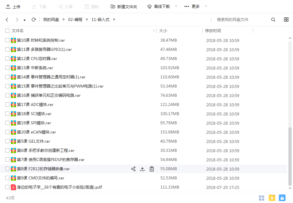Expand the arrow beside 更多
The image size is (293, 203).
click(206, 6)
